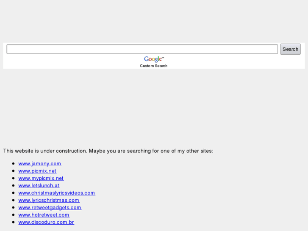Screen dimensions: 308x231
Task: Click the under construction notice text
Action: [108, 151]
